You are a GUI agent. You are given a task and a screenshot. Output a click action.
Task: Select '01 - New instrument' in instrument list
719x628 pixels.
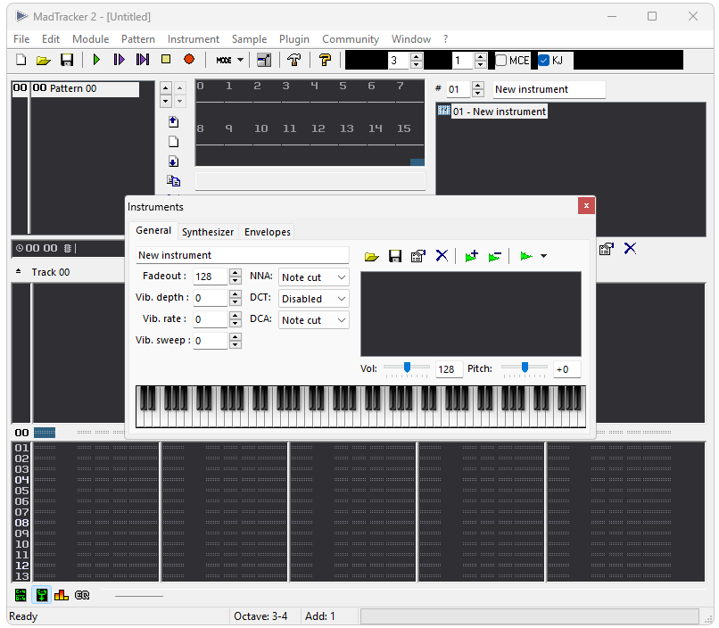pos(499,112)
